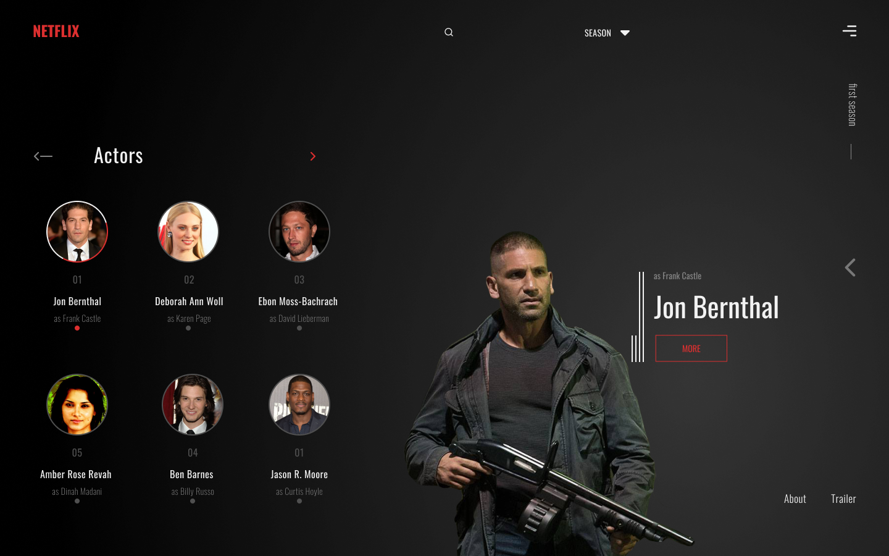Show next actors with the red chevron
This screenshot has width=889, height=556.
click(313, 156)
